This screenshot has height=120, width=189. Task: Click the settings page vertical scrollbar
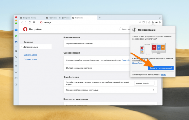click(161, 83)
